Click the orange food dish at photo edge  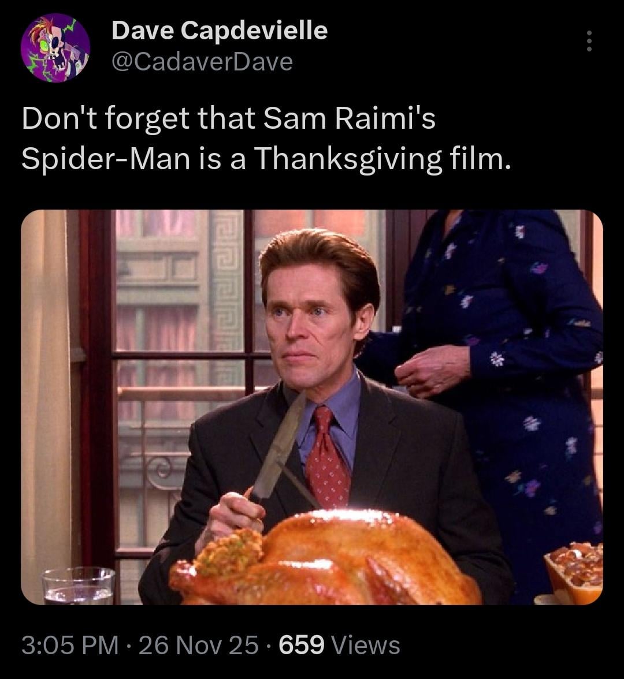click(x=574, y=572)
